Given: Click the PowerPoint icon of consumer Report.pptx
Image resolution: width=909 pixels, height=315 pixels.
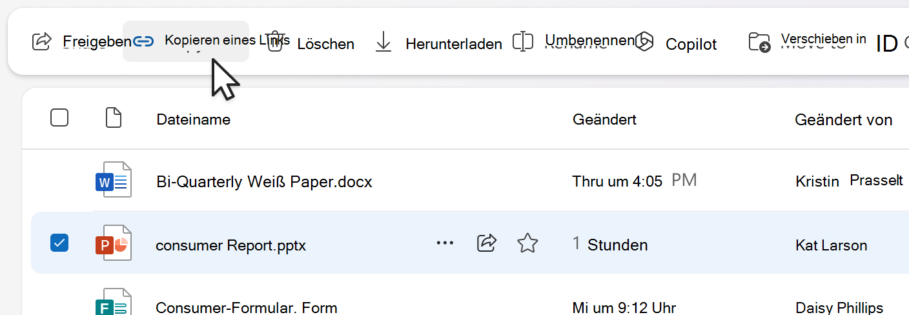Looking at the screenshot, I should tap(114, 243).
